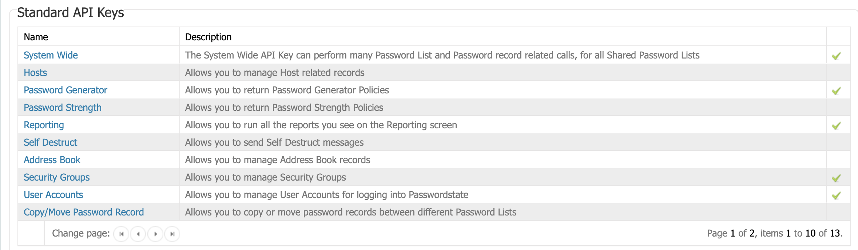Viewport: 858px width, 250px height.
Task: Select the Hosts API key
Action: coord(35,73)
